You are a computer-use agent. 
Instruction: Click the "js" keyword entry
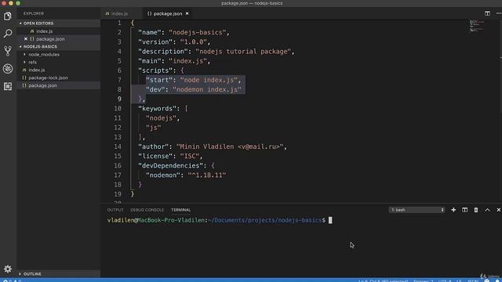[154, 128]
